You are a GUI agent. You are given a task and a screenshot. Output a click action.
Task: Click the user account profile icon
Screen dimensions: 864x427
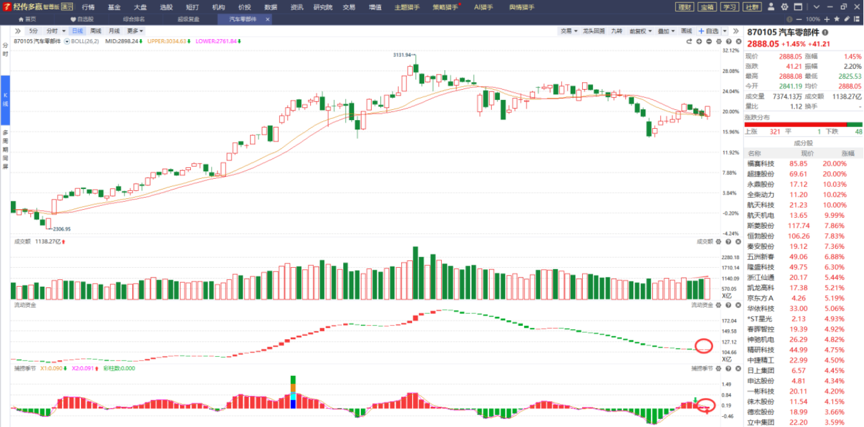772,7
